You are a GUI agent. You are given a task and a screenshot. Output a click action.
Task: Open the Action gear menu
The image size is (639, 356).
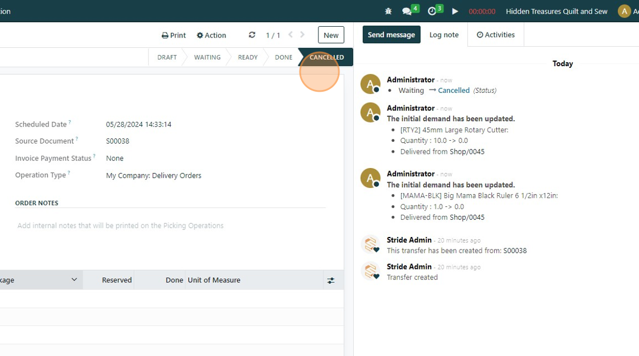tap(211, 35)
